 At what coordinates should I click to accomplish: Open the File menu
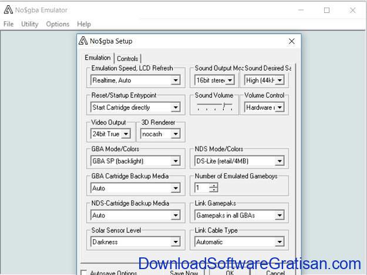click(8, 24)
